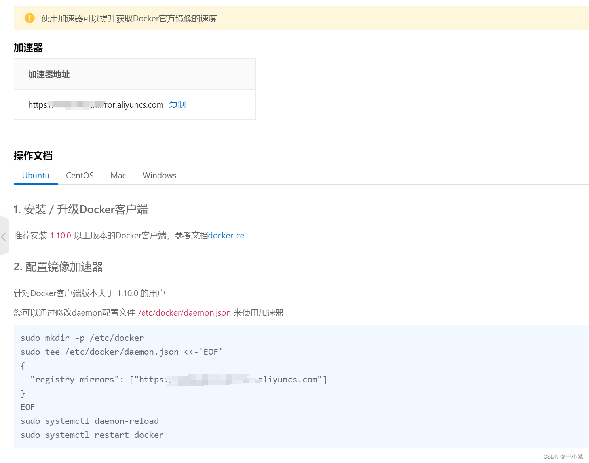
Task: Switch to the Ubuntu tab
Action: click(36, 176)
